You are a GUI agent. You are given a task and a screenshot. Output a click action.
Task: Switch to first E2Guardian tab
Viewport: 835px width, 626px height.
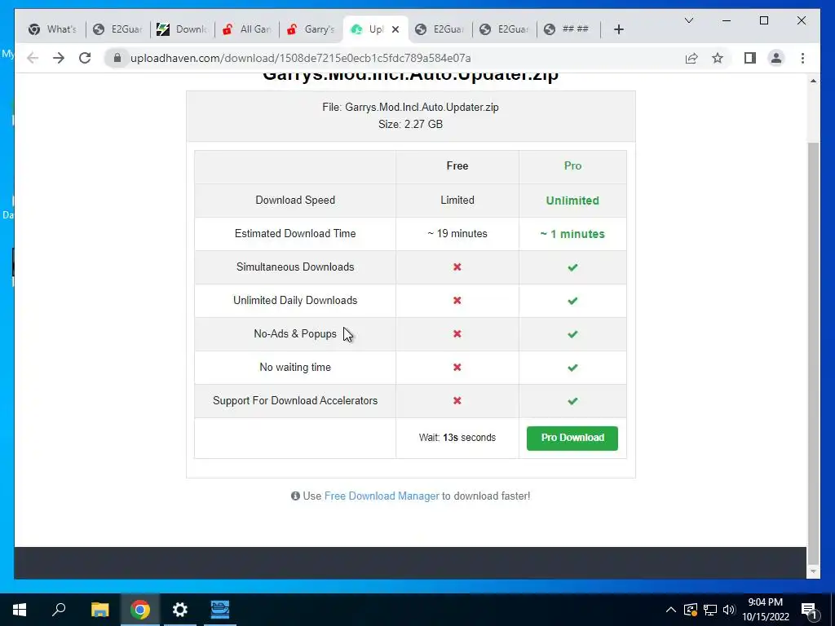point(117,29)
